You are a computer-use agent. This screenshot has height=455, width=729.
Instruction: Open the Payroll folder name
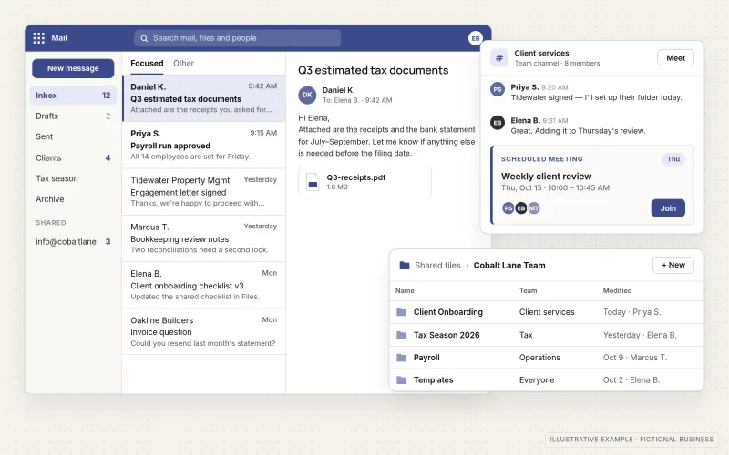click(x=426, y=358)
